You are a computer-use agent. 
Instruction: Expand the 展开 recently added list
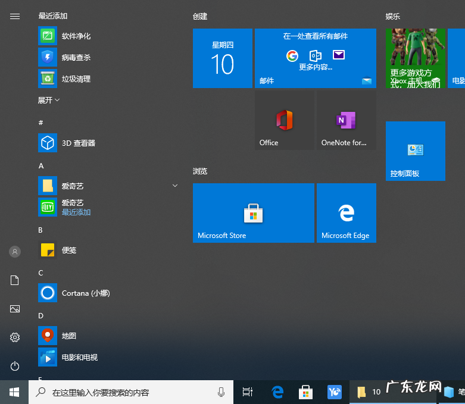[49, 100]
